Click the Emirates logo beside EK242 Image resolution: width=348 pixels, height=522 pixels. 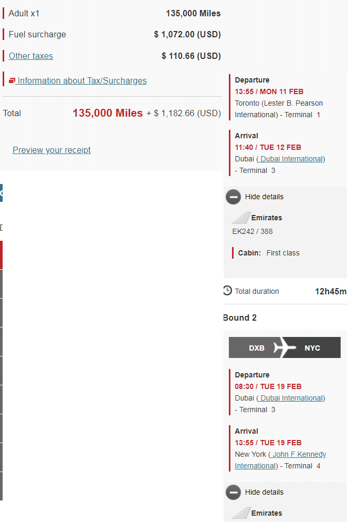[x=241, y=218]
